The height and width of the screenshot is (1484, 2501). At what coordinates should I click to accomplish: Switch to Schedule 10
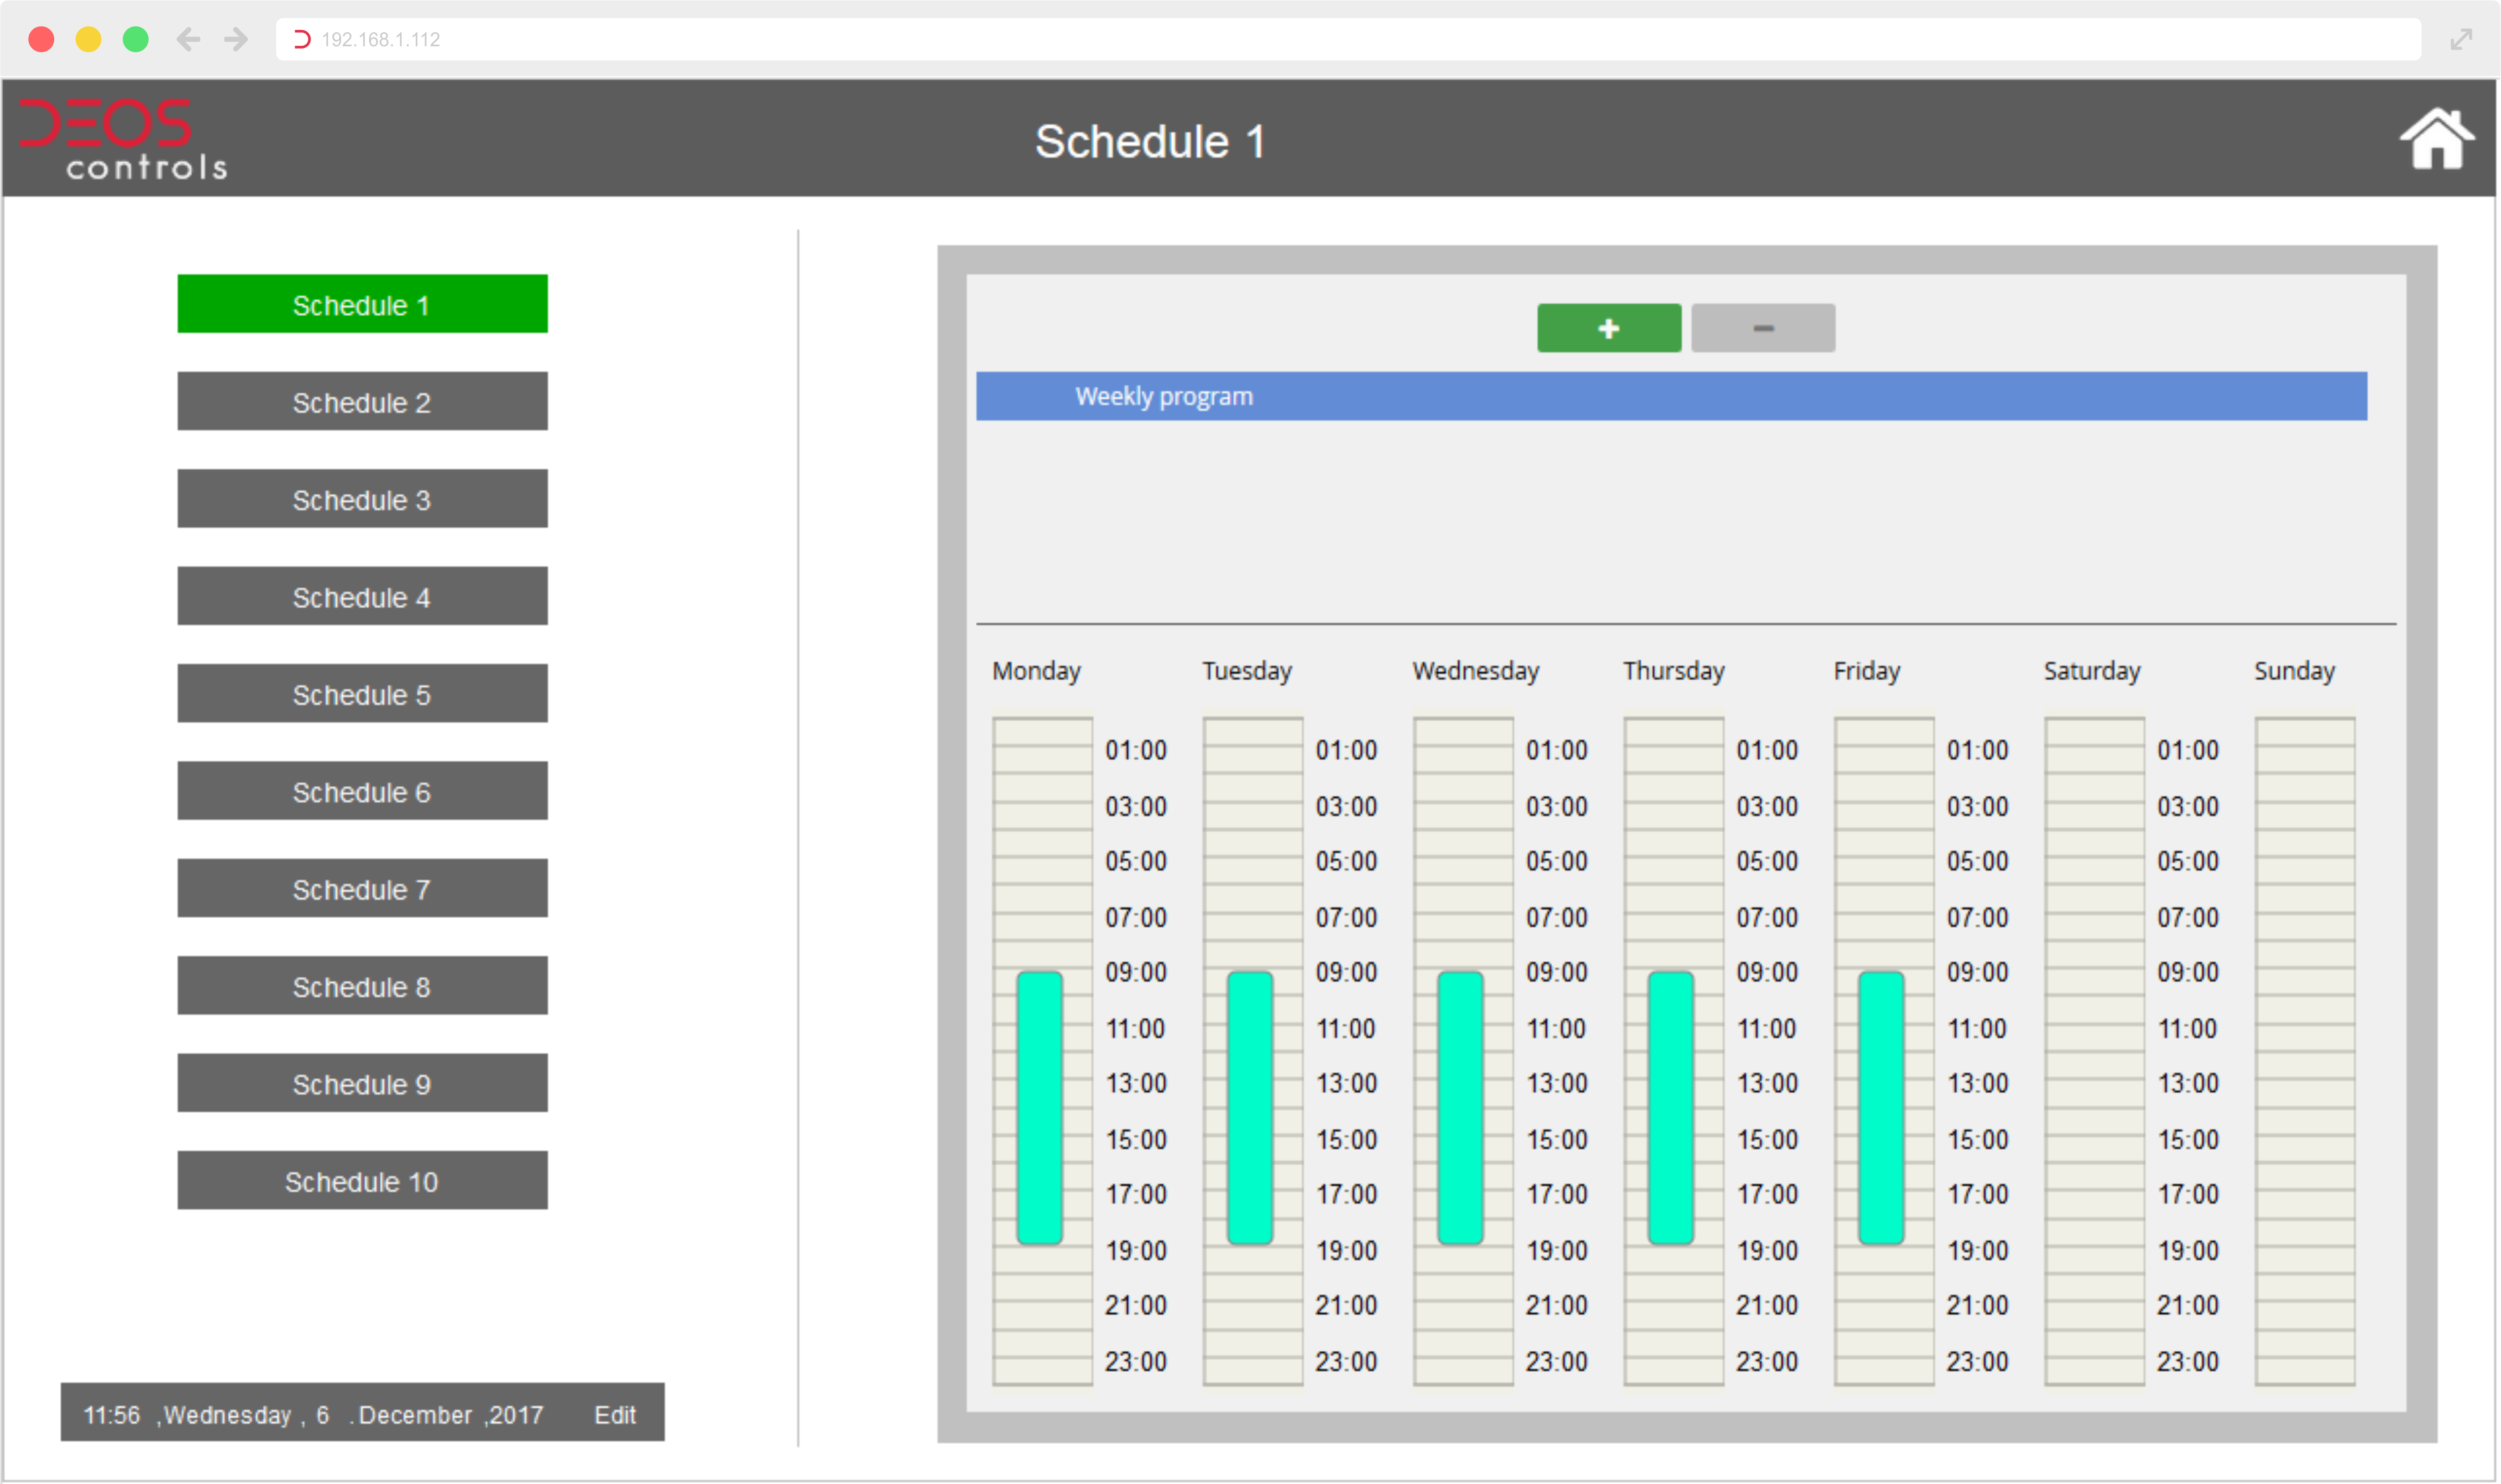point(362,1181)
